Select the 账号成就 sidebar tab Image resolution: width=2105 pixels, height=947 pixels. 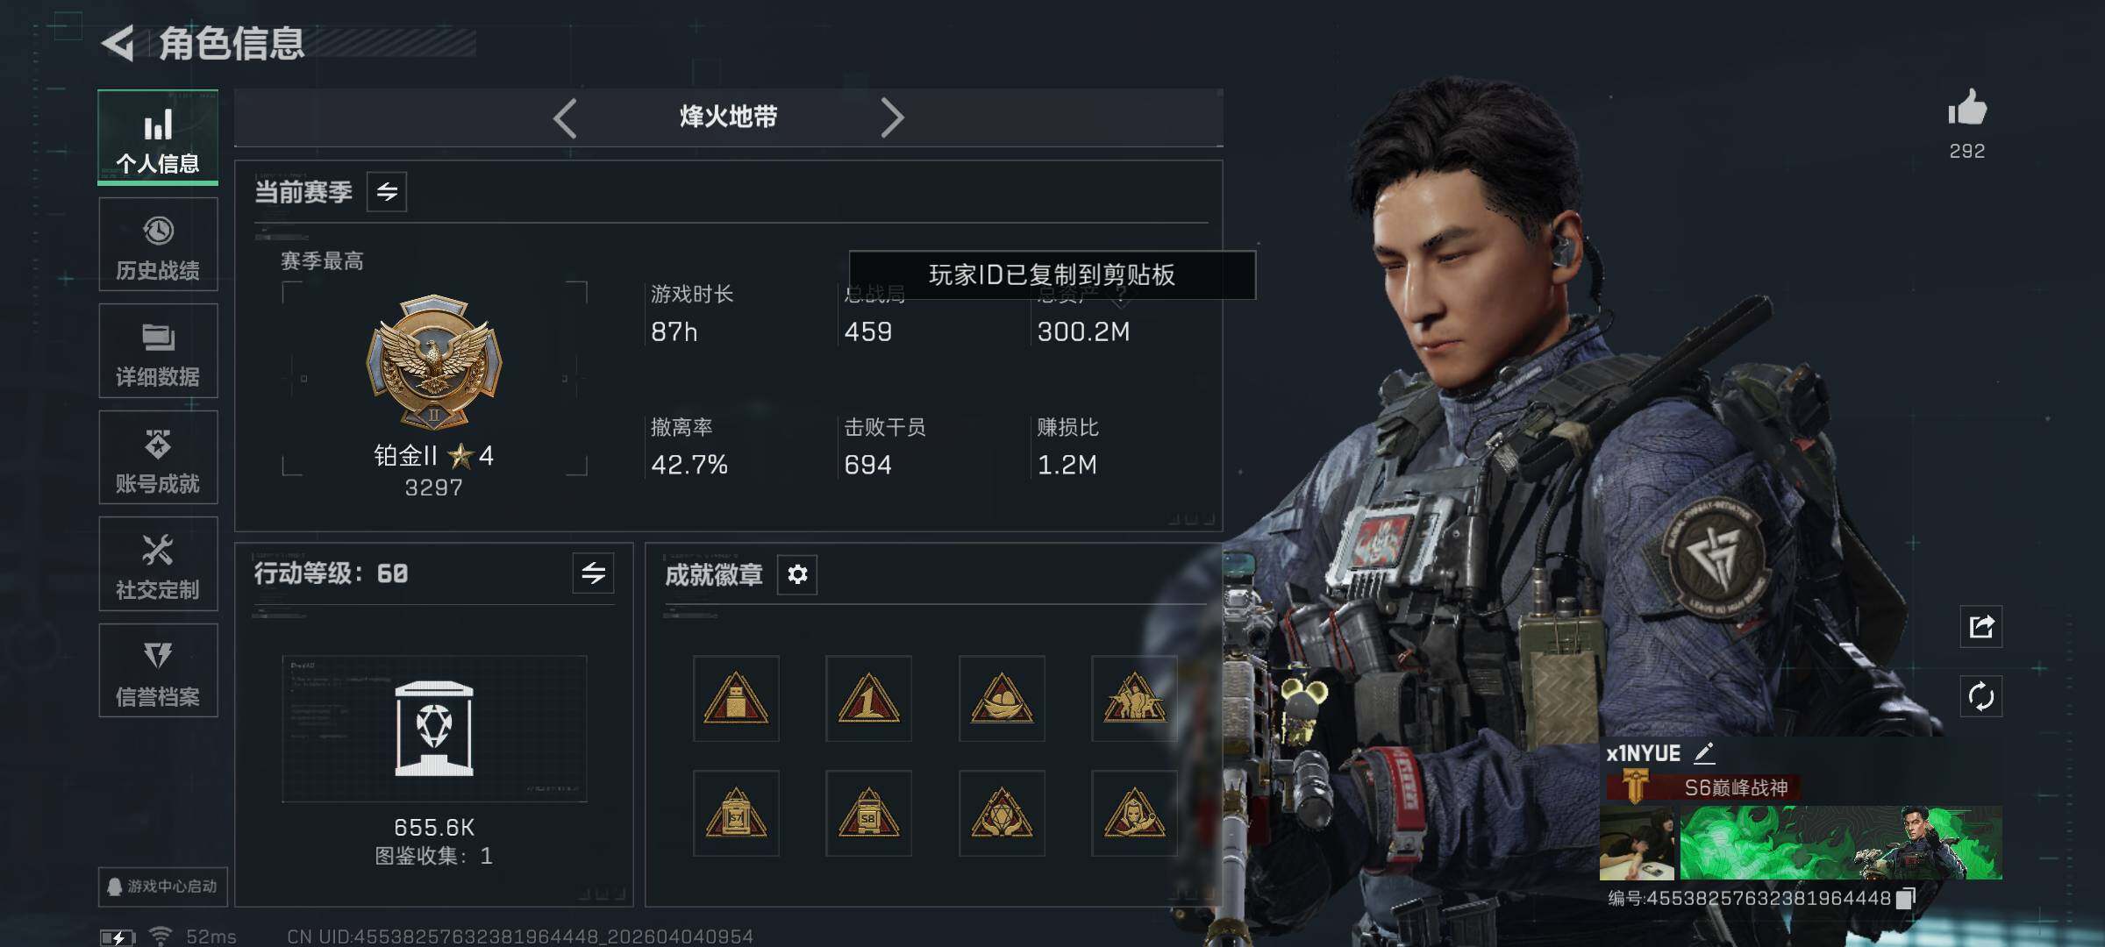pyautogui.click(x=158, y=458)
